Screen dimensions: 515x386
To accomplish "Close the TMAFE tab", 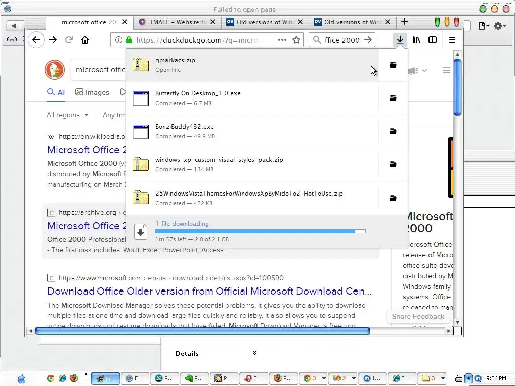I will pos(213,22).
